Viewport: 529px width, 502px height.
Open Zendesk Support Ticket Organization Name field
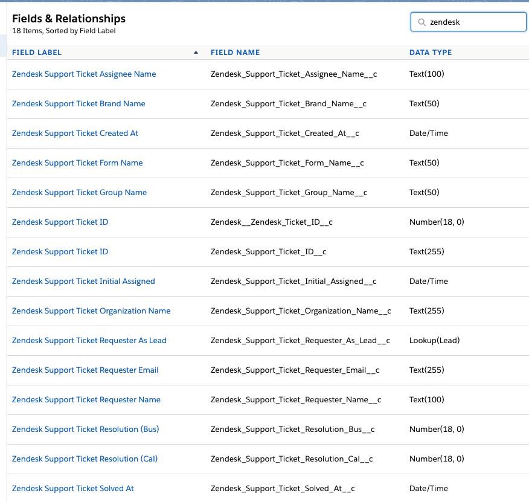click(91, 311)
